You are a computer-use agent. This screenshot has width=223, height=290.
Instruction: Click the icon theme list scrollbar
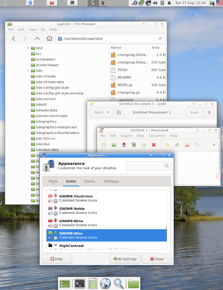coord(166,233)
